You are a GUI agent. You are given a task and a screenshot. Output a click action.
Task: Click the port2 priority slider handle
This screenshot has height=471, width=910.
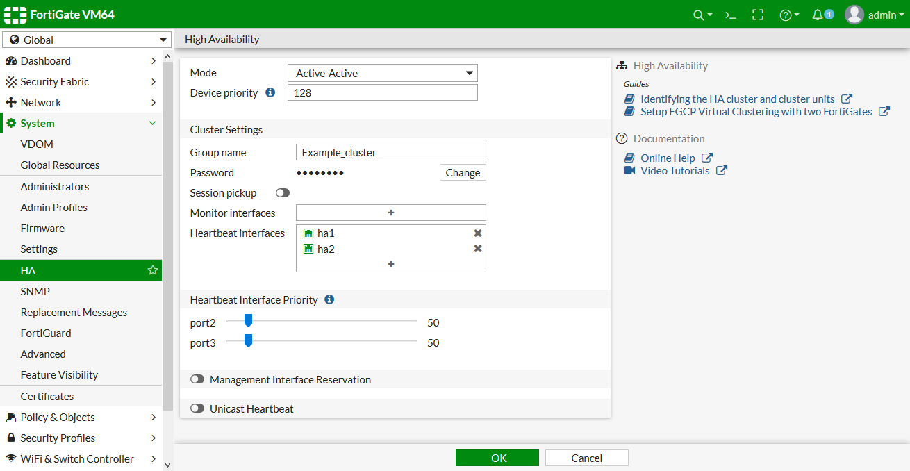coord(248,321)
